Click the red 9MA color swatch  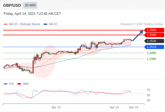coord(19,84)
